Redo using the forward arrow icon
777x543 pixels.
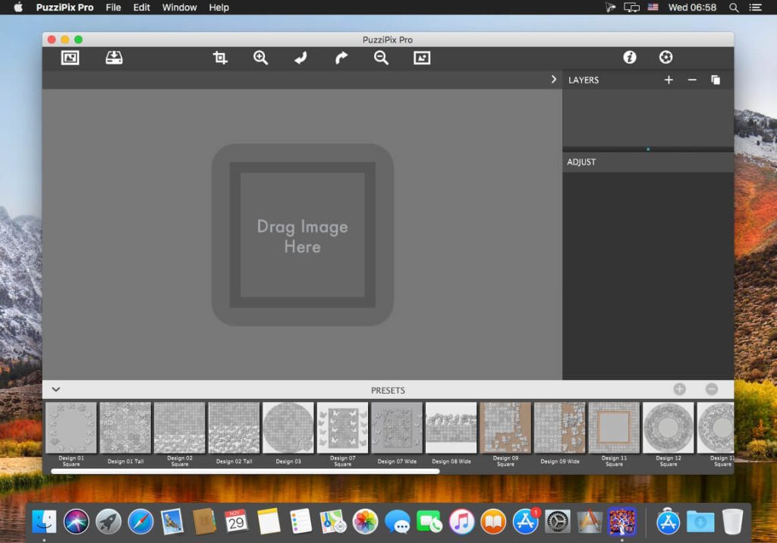point(341,57)
